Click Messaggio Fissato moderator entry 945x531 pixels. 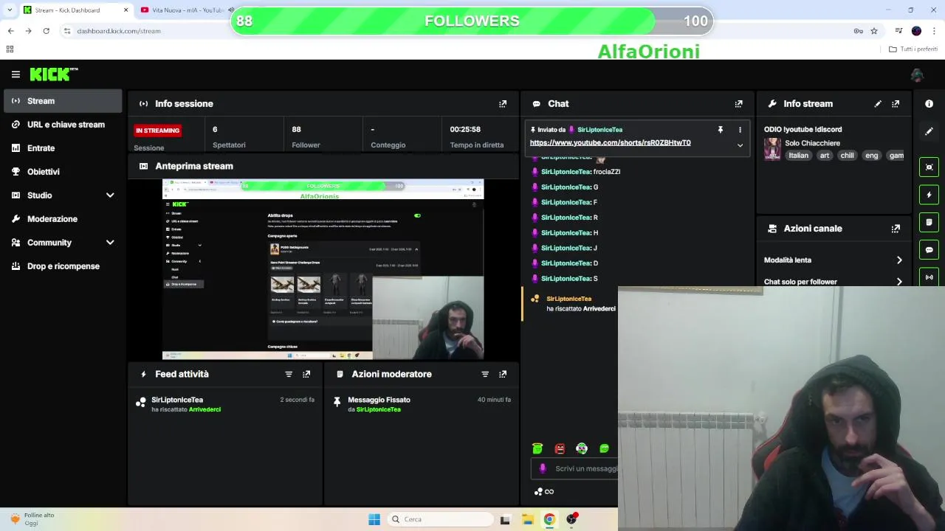click(422, 404)
